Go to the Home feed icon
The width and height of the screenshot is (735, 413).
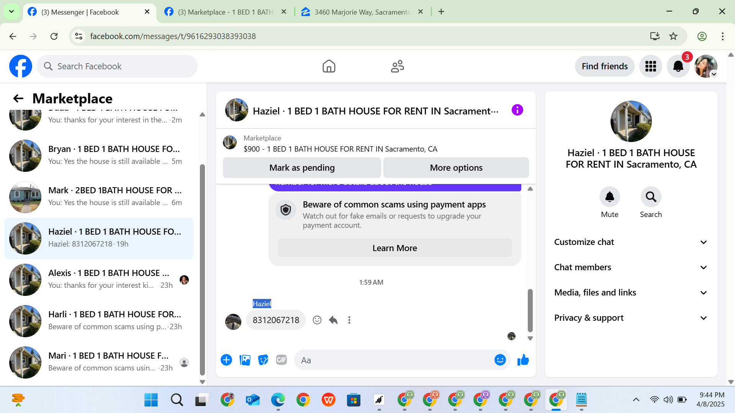pos(329,66)
